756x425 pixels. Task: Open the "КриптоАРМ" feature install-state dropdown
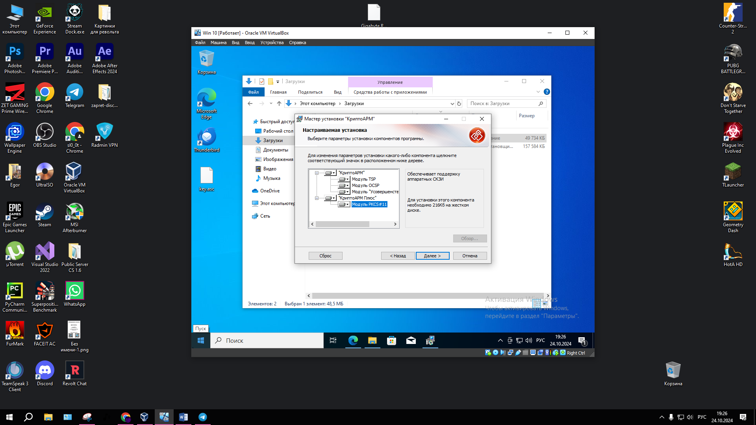330,173
